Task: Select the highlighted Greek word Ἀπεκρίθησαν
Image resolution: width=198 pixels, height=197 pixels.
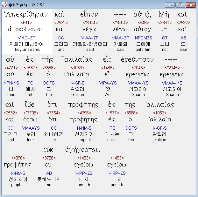Action: pyautogui.click(x=26, y=14)
